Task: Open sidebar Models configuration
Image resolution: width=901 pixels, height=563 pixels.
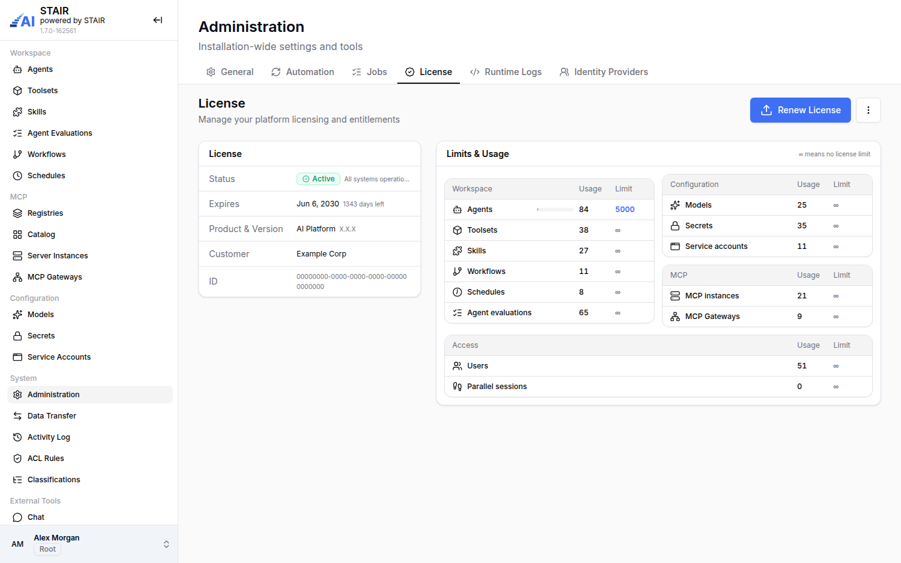Action: [90, 315]
